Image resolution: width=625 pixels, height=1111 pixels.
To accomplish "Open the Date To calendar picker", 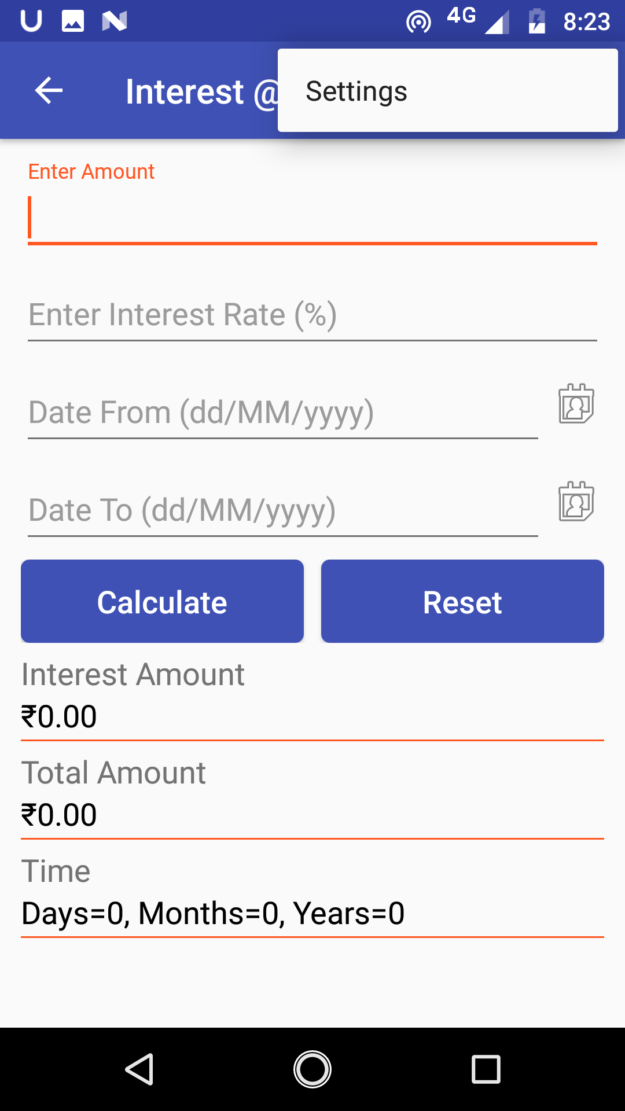I will [x=576, y=502].
